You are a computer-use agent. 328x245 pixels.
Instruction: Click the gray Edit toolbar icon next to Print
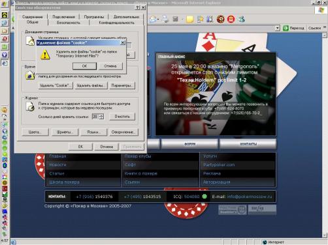176,20
